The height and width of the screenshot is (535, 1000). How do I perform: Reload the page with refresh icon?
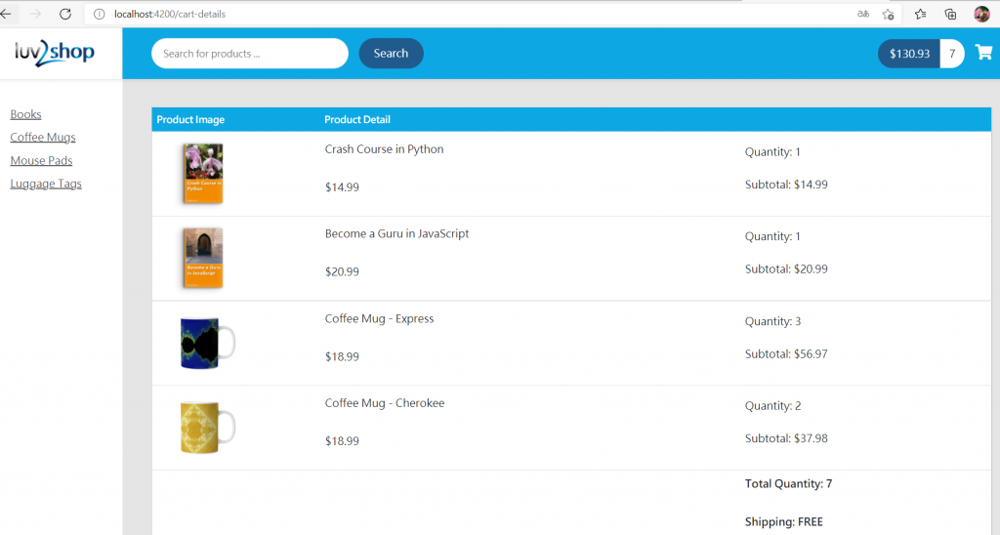65,14
